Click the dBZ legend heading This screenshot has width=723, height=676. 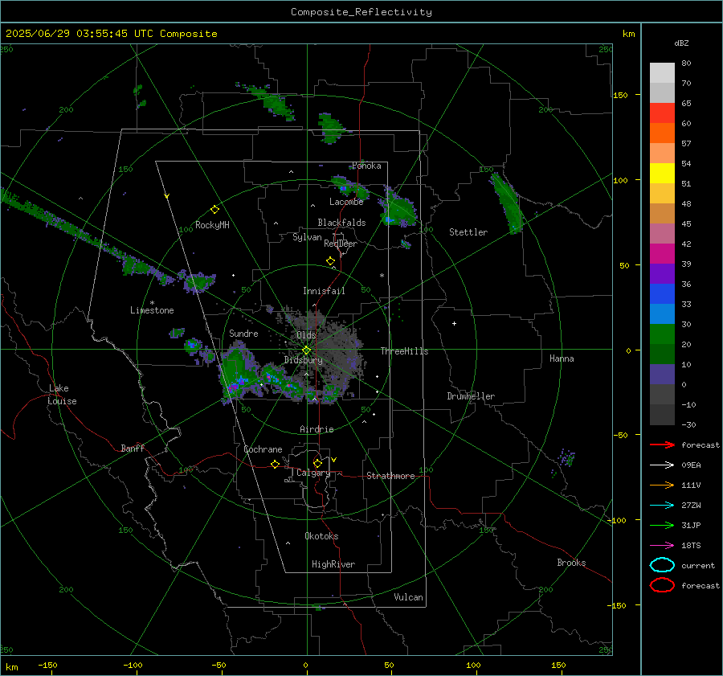(x=681, y=43)
